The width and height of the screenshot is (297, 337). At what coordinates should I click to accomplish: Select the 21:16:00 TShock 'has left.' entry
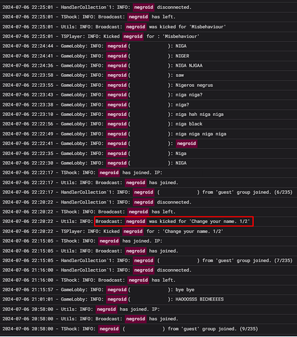[x=148, y=280]
